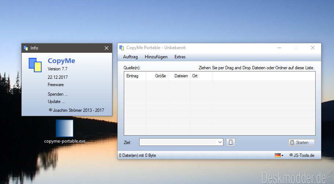Sort list by Eintrag column header

coord(135,76)
